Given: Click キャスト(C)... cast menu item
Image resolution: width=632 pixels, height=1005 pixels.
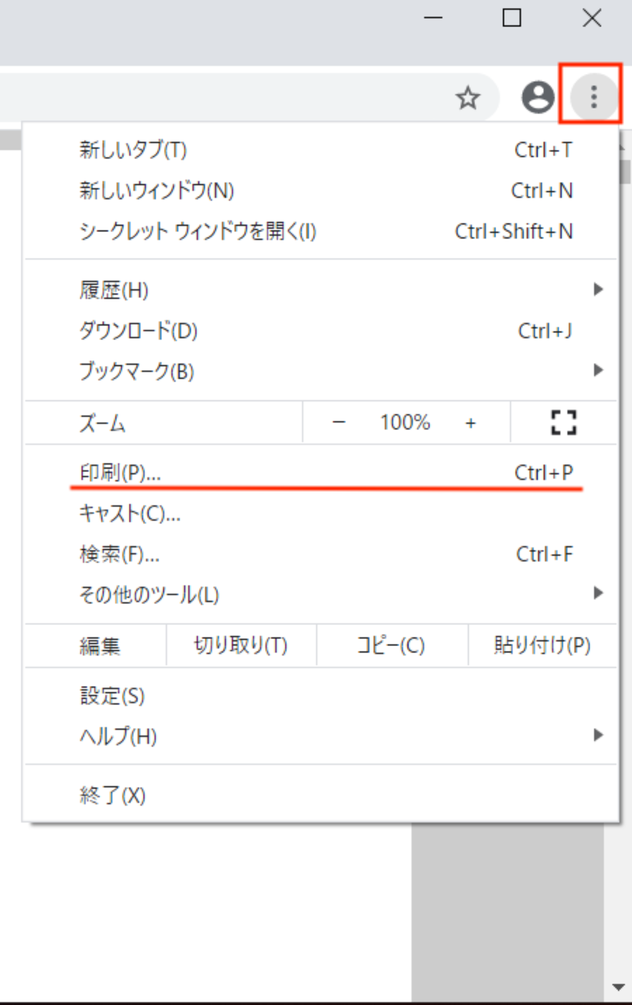Looking at the screenshot, I should [130, 513].
